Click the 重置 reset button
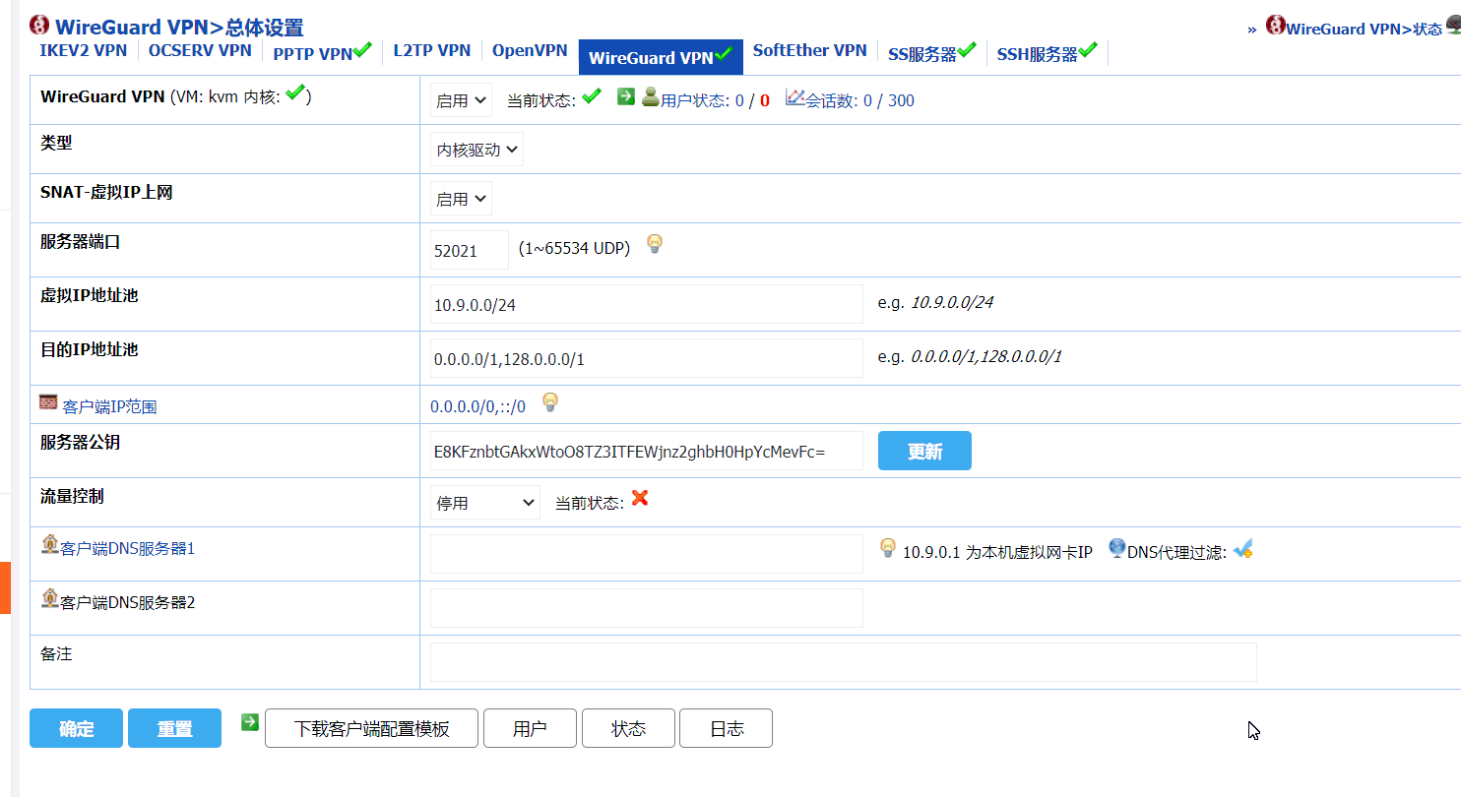This screenshot has width=1461, height=797. point(174,728)
